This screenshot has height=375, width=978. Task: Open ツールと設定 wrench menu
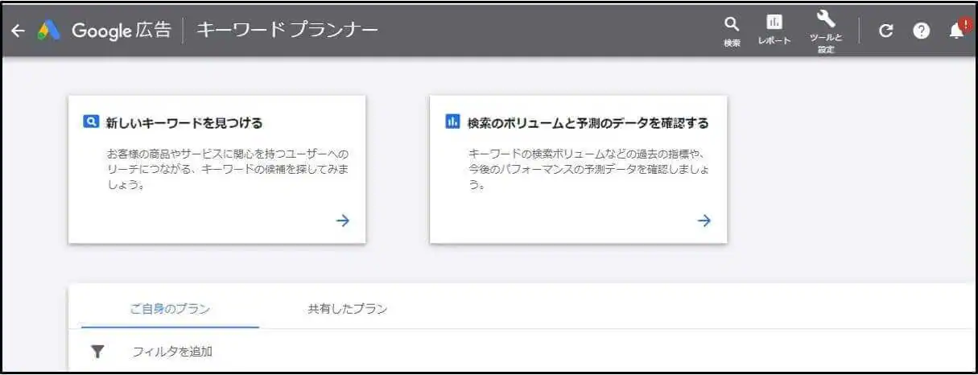pyautogui.click(x=826, y=32)
